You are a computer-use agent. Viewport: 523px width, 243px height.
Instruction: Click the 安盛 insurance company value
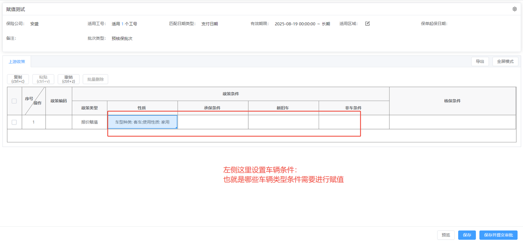[x=34, y=24]
